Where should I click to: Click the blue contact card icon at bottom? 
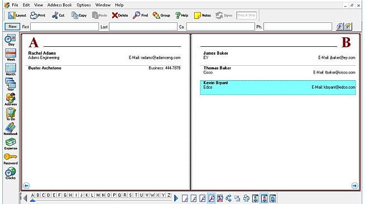point(273,198)
